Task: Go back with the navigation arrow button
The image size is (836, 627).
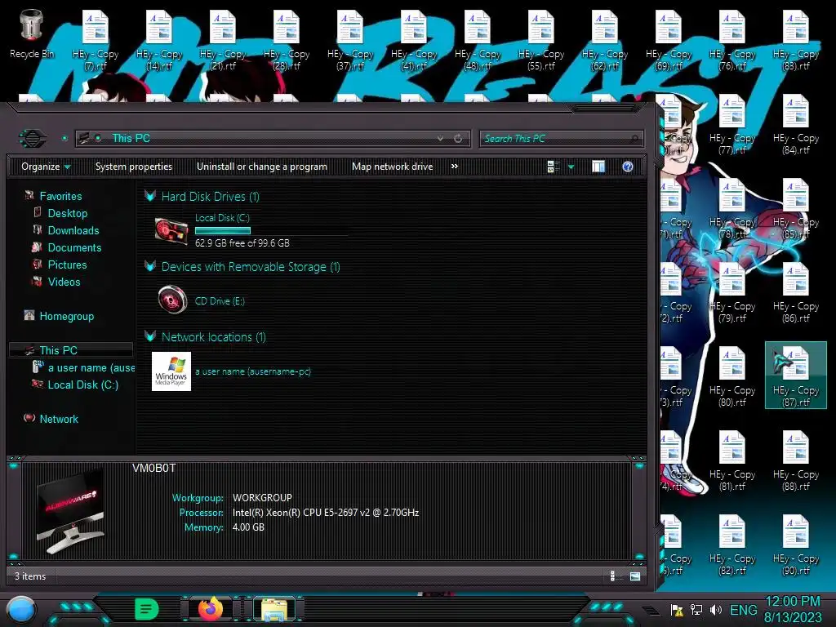Action: coord(33,139)
